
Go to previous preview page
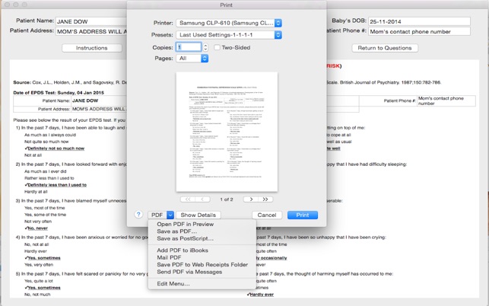(202, 199)
